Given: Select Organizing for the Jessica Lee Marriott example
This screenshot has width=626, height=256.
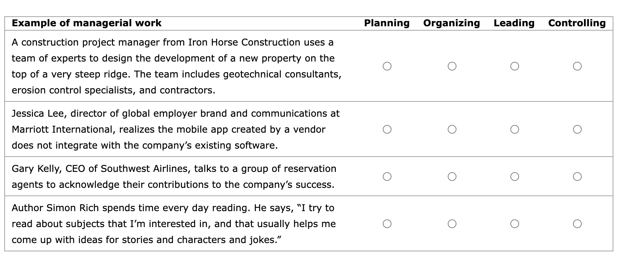Looking at the screenshot, I should pos(451,129).
